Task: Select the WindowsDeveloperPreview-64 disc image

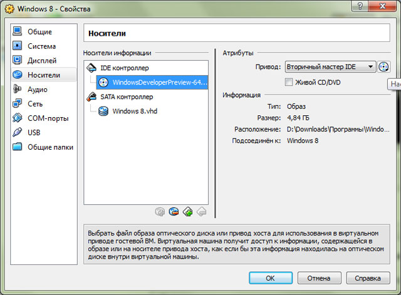Action: pos(152,82)
